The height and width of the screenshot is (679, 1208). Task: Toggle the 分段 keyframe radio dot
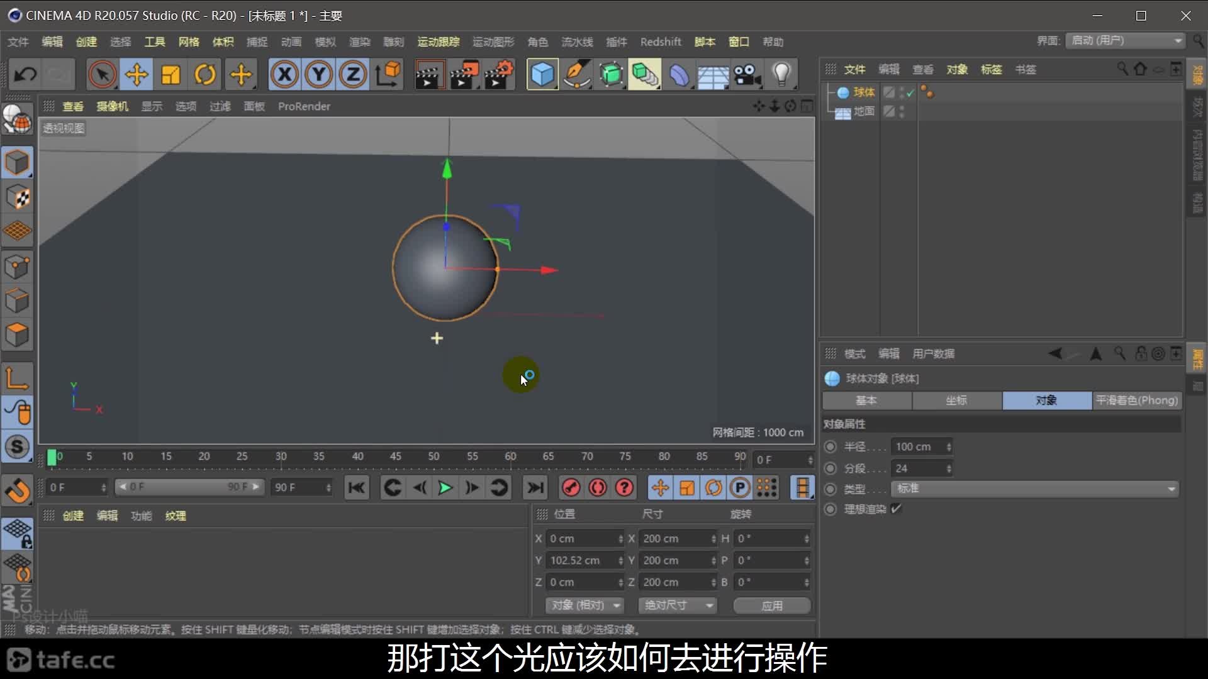(831, 468)
